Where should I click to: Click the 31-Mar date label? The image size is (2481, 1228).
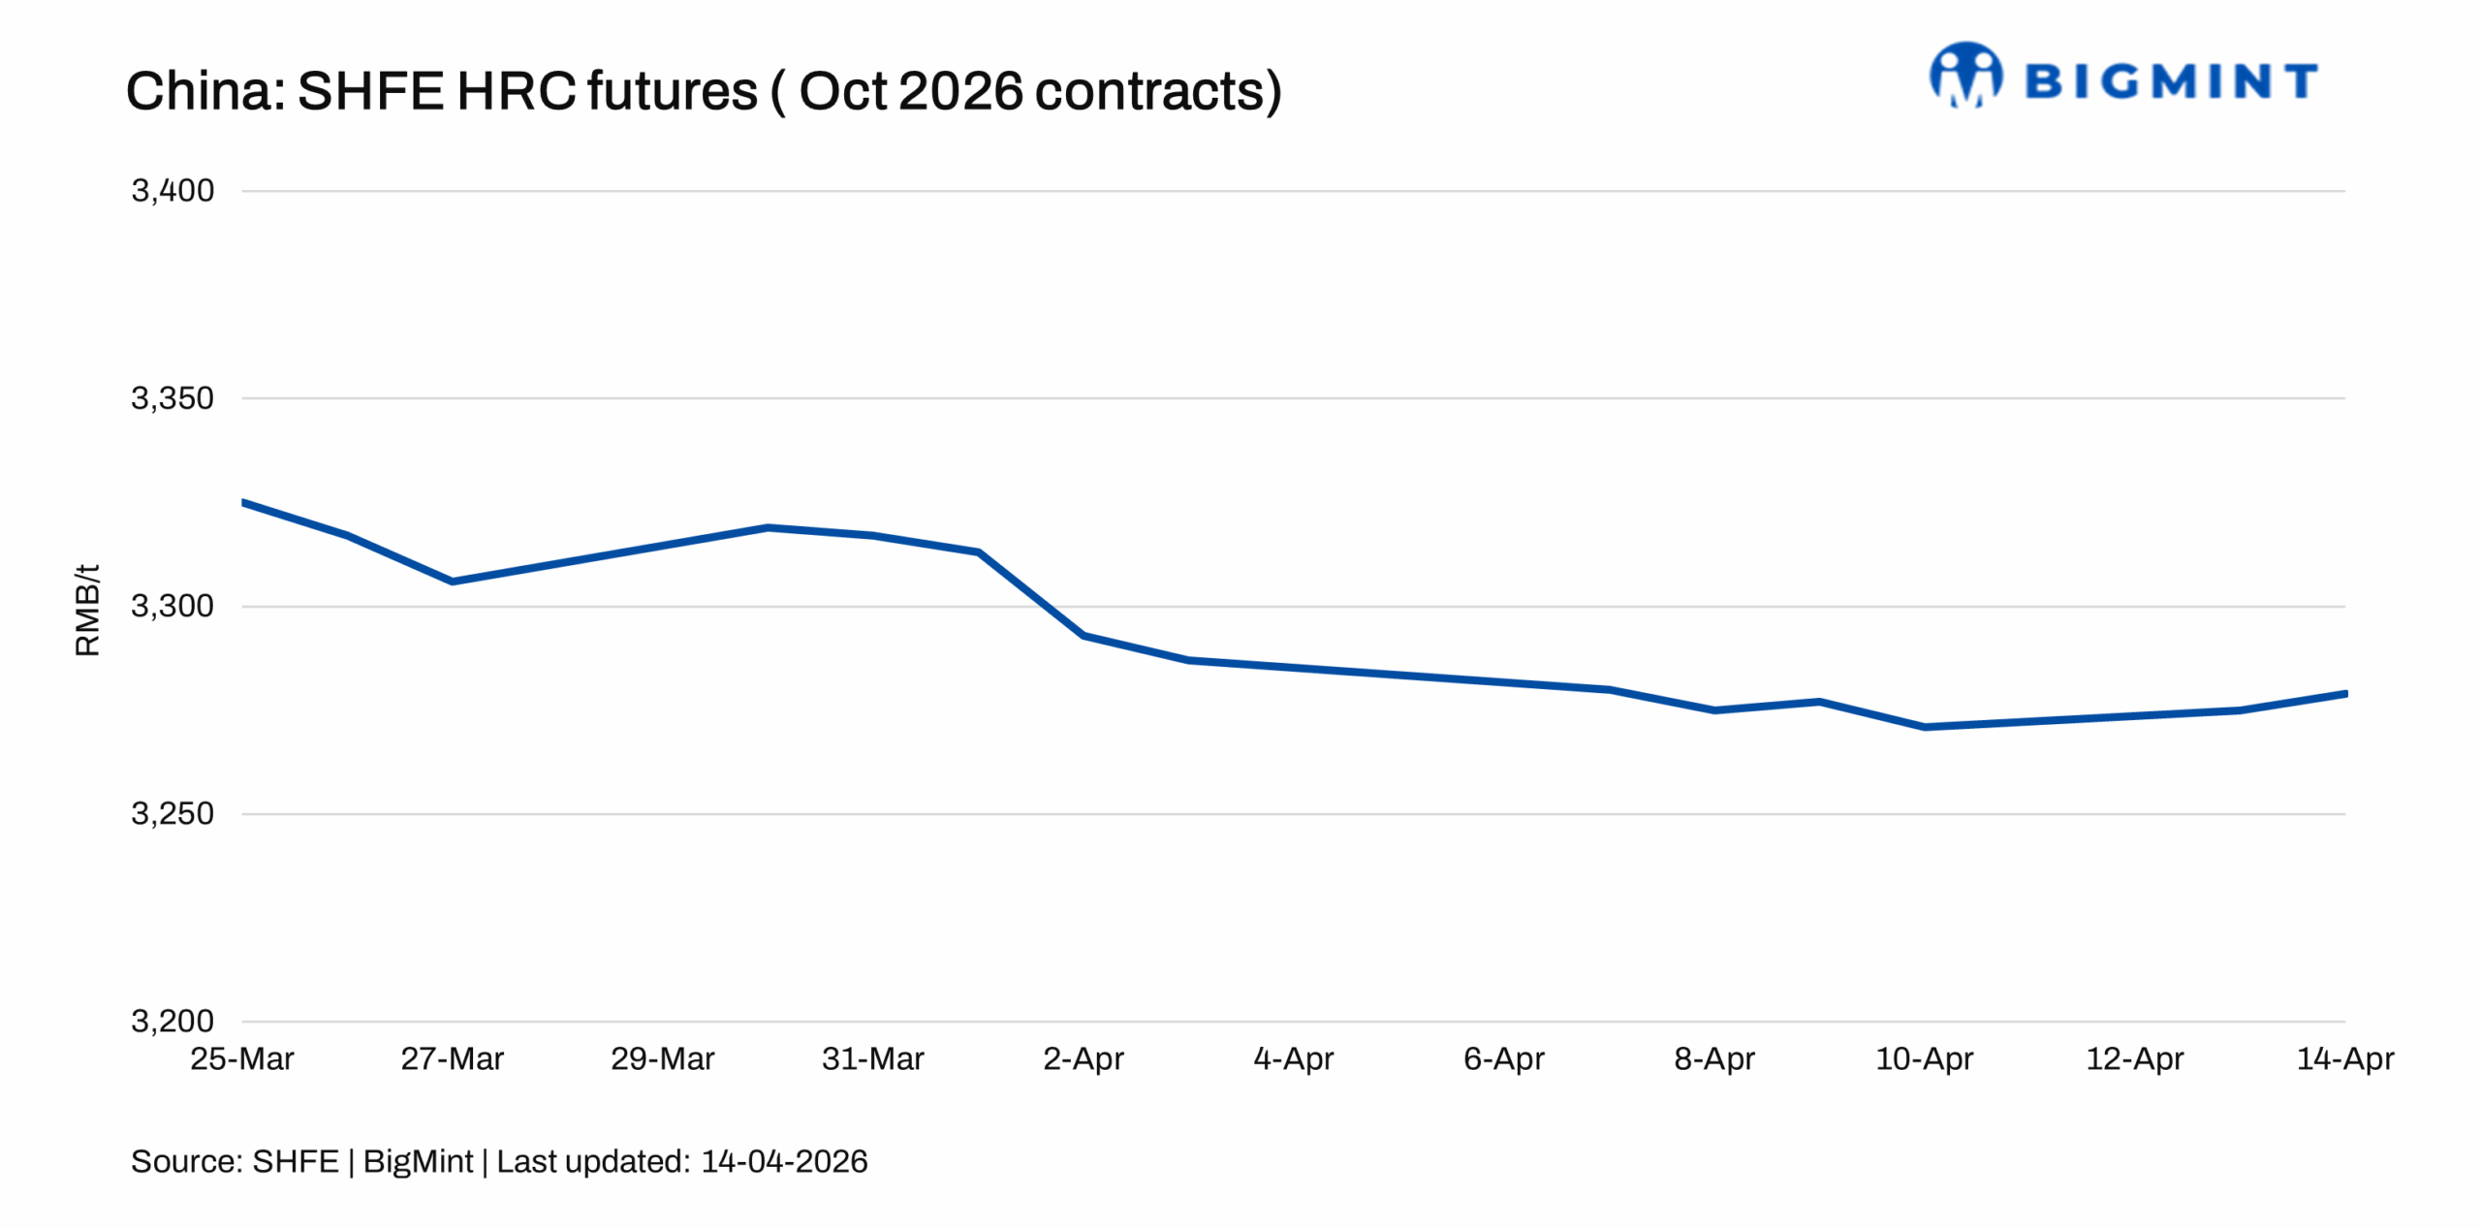(872, 1058)
